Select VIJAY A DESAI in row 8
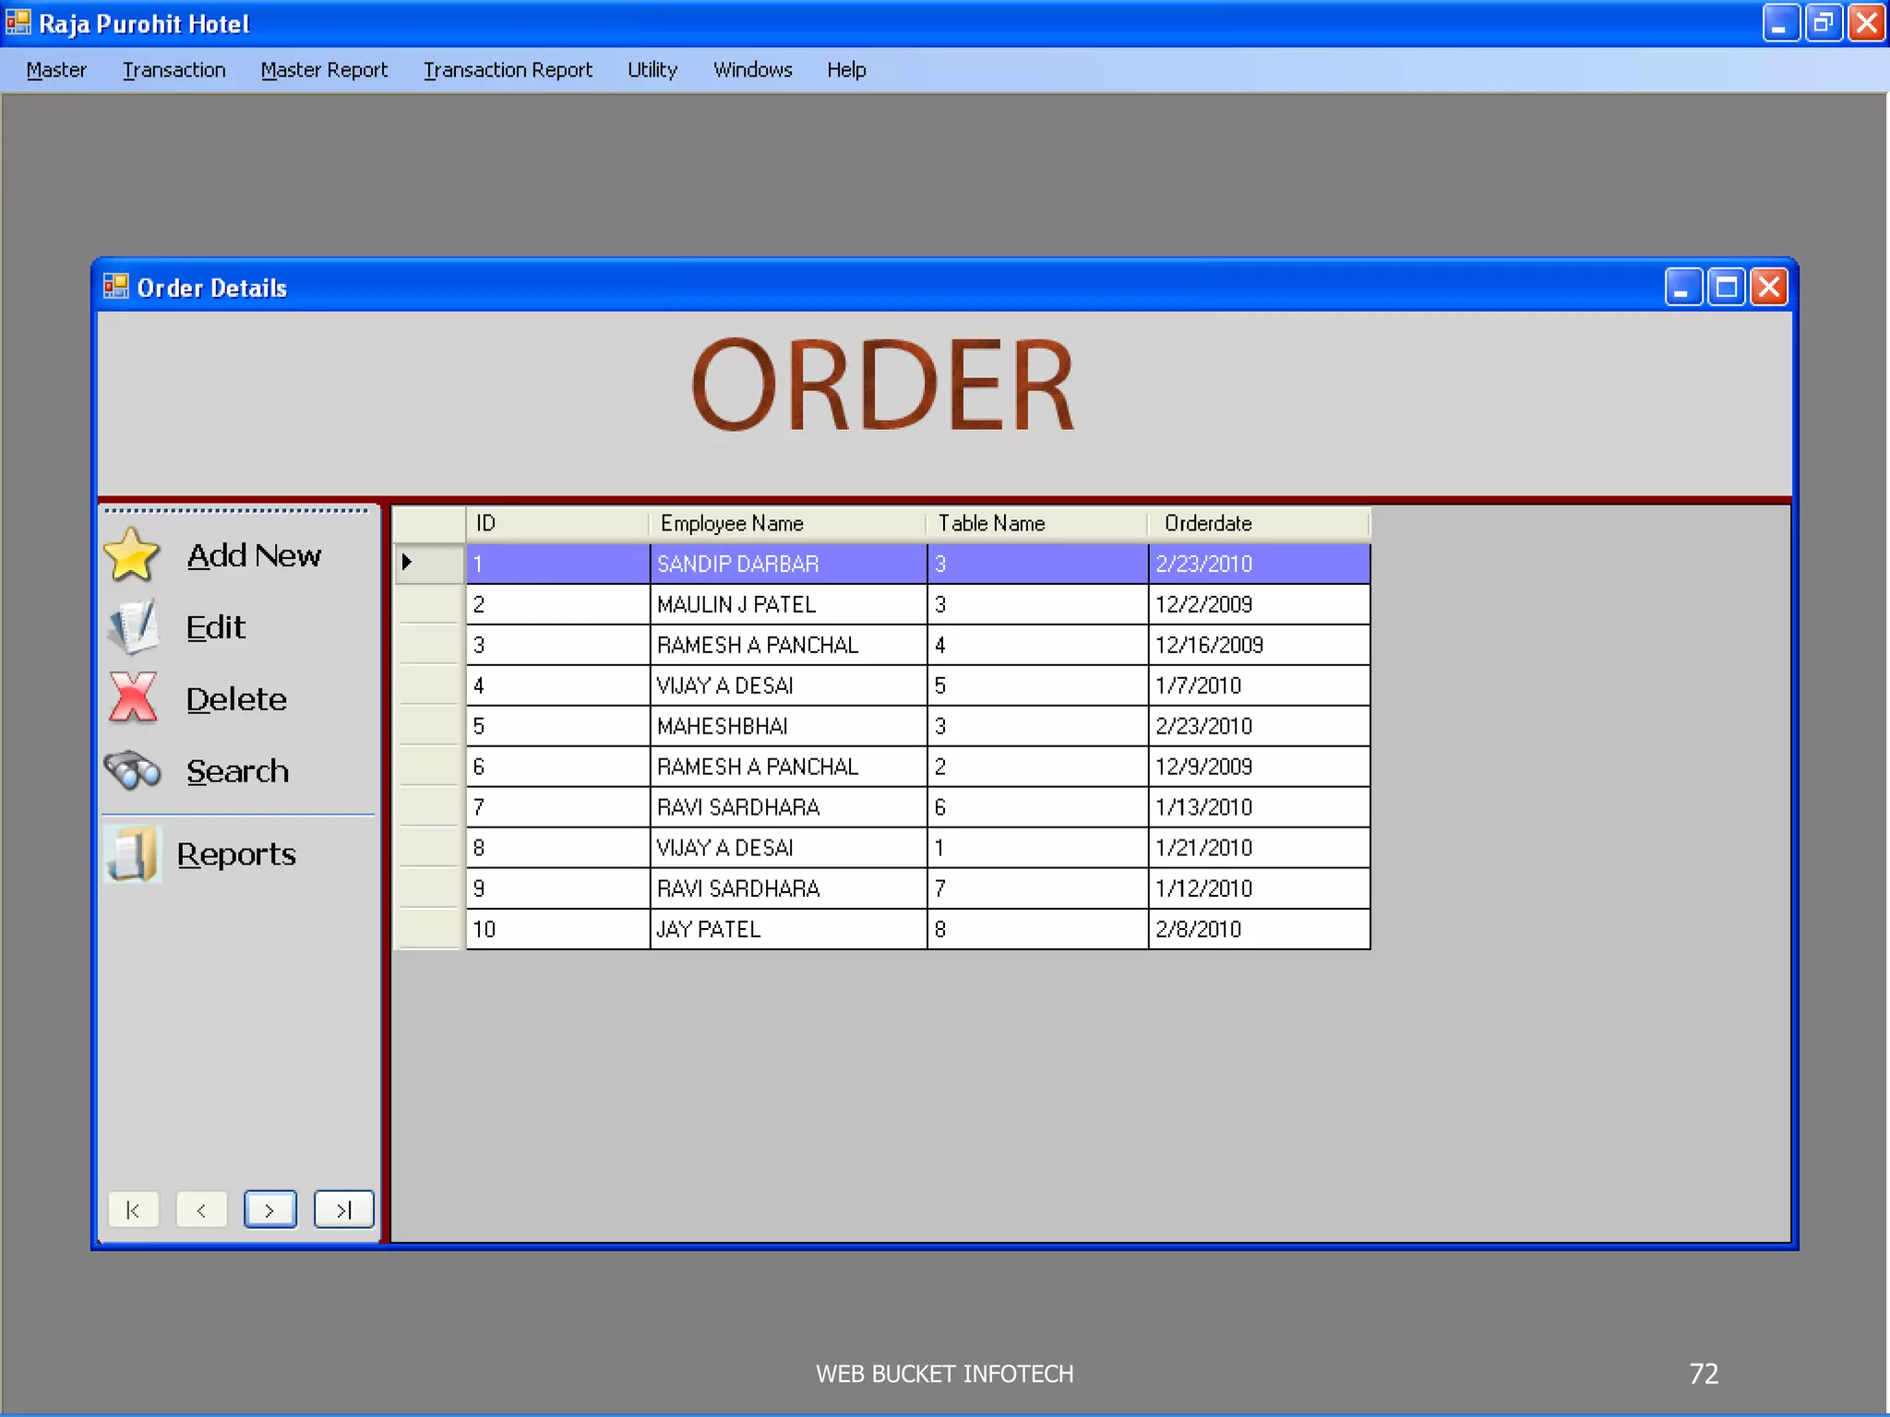 788,848
